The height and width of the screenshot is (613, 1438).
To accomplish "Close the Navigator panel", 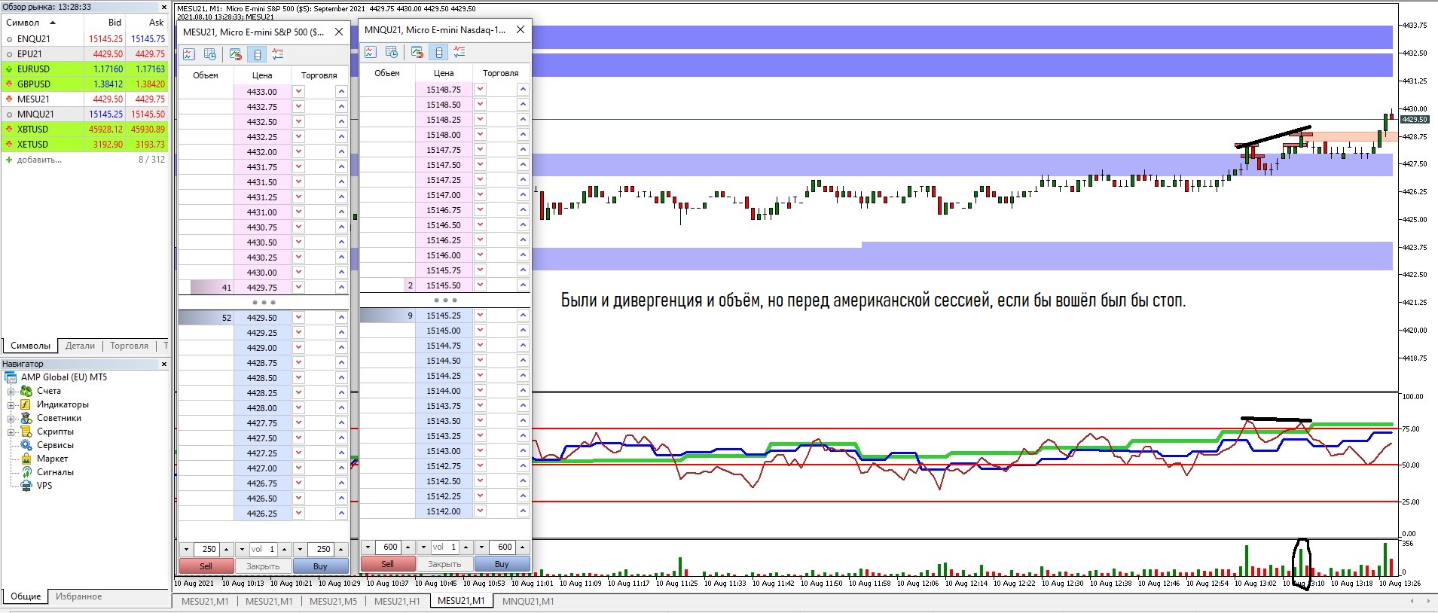I will click(x=163, y=364).
